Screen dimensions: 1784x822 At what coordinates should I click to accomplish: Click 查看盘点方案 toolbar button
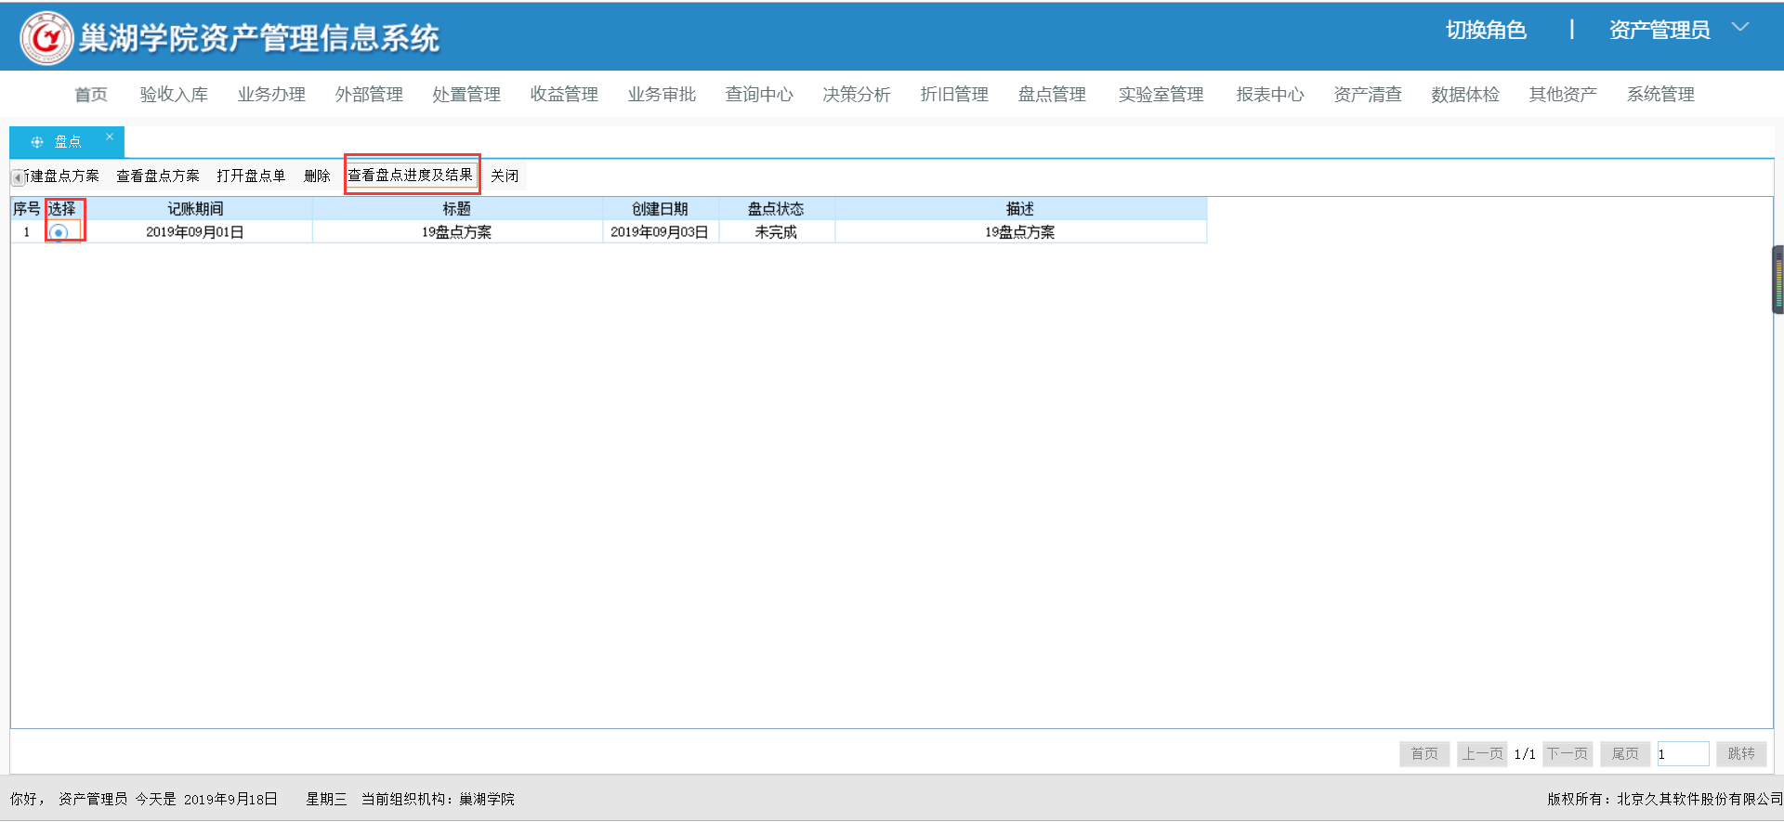(x=158, y=176)
